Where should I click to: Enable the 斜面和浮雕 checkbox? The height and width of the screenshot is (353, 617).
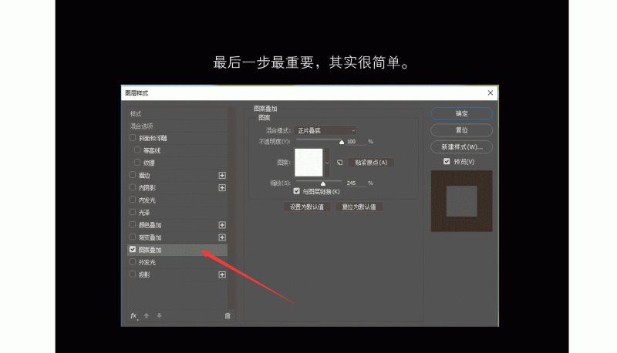[x=133, y=138]
